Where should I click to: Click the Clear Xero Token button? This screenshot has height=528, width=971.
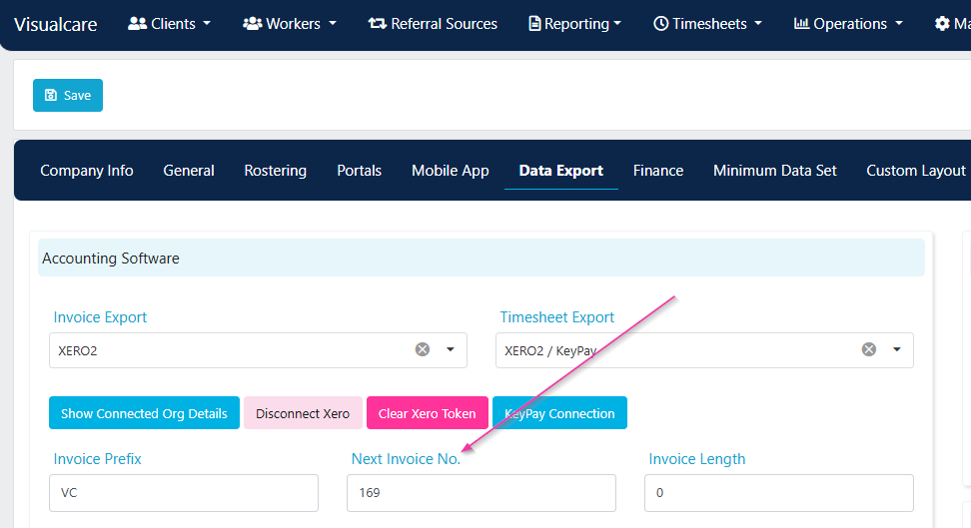(x=428, y=413)
